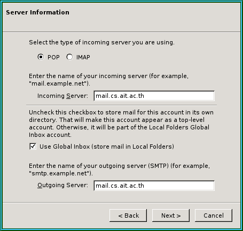
Task: Click the incoming server 'mail.example.net' example text
Action: pyautogui.click(x=59, y=83)
